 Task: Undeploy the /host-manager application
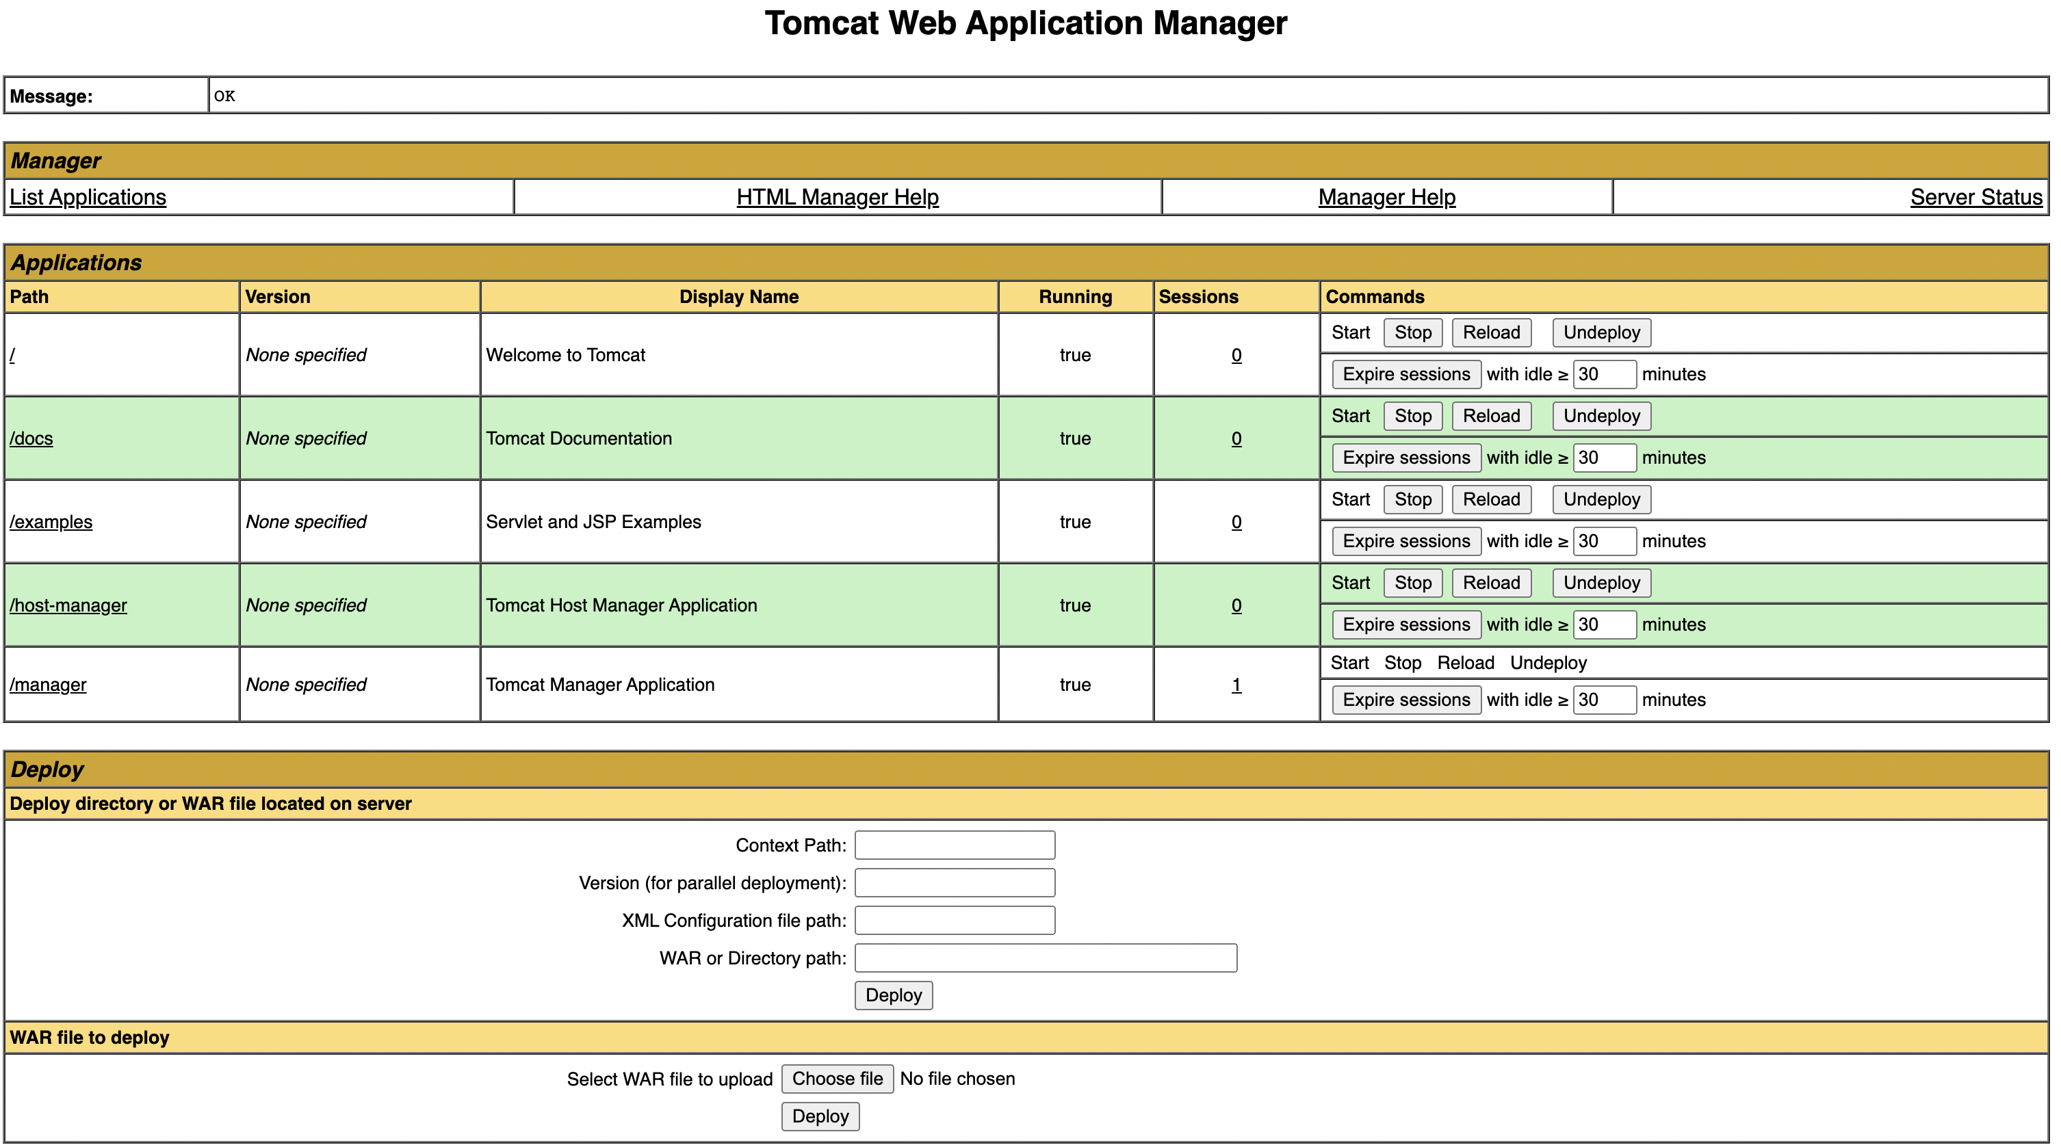[x=1601, y=583]
